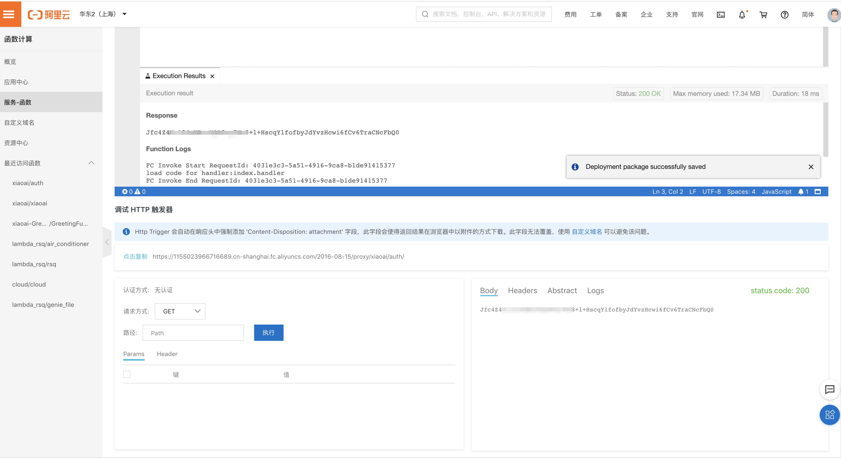Open the GET request method dropdown
This screenshot has width=841, height=460.
coord(180,311)
